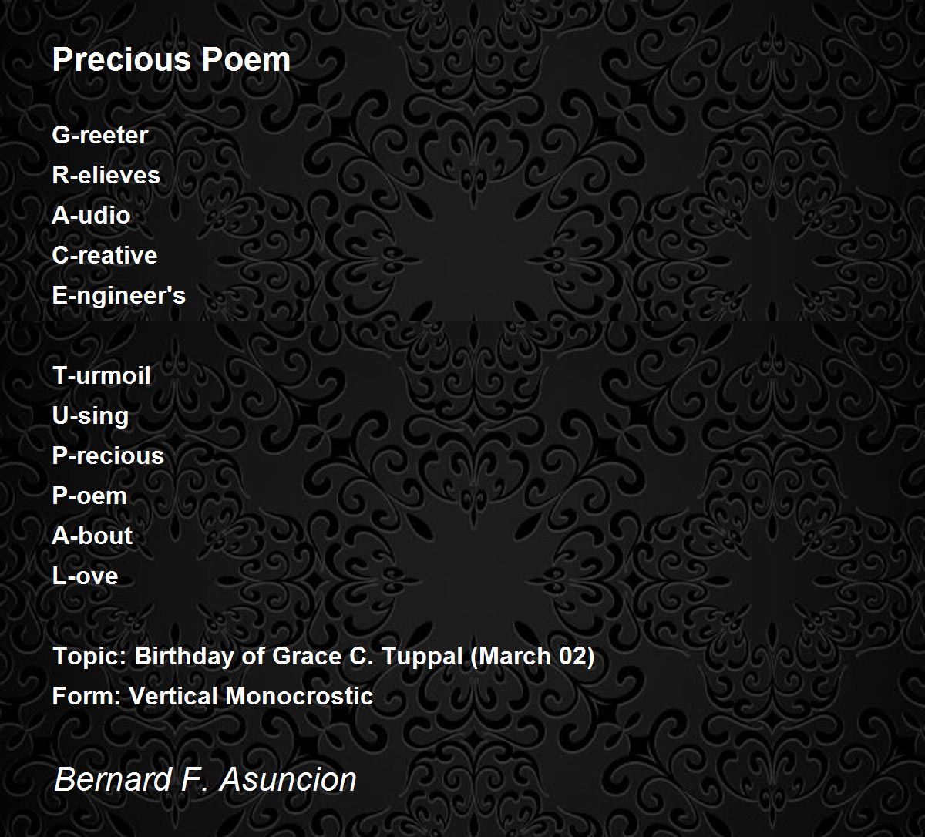Viewport: 925px width, 837px height.
Task: Select the "G-reeter" line
Action: click(100, 135)
